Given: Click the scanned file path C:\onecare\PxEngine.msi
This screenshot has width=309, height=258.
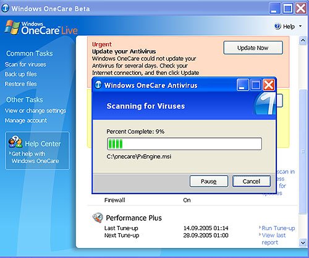Looking at the screenshot, I should click(x=139, y=157).
